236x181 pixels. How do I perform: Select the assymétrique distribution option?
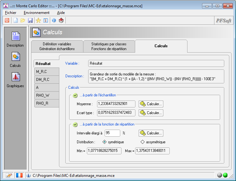143,142
